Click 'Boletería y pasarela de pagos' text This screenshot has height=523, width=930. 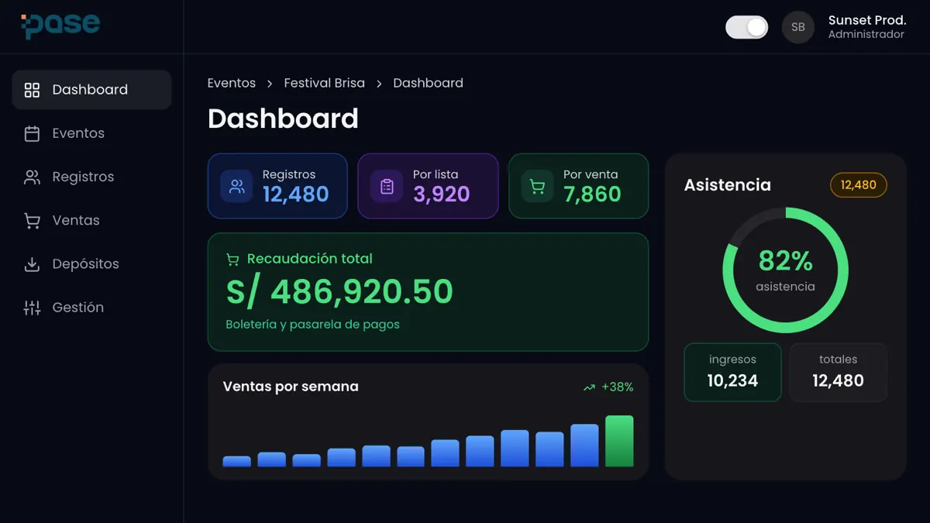pos(313,325)
